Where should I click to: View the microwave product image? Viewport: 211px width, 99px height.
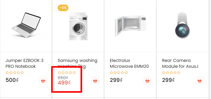(x=131, y=26)
